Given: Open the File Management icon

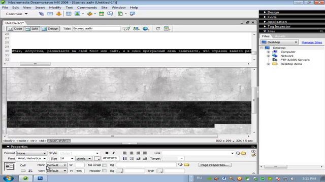Looking at the screenshot, I should (136, 29).
